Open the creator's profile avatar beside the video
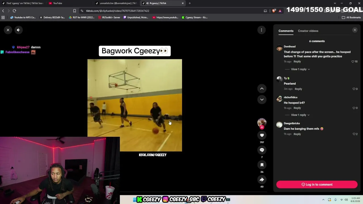Image resolution: width=363 pixels, height=204 pixels. [x=262, y=122]
